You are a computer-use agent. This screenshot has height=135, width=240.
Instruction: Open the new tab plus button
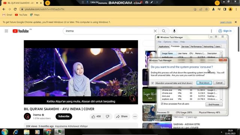pos(48,3)
